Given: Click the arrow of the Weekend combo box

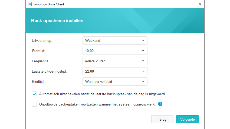Looking at the screenshot, I should pos(143,40).
